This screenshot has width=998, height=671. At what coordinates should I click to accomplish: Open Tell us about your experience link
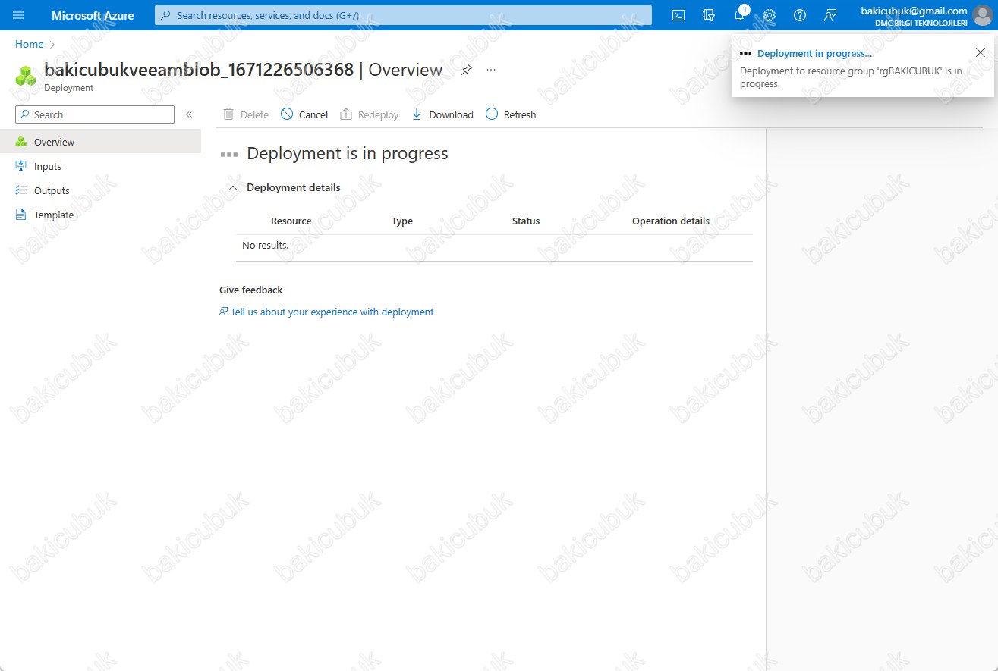[x=326, y=312]
